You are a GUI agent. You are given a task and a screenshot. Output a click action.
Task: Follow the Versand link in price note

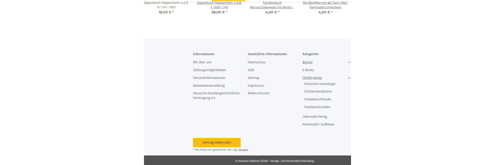(243, 150)
